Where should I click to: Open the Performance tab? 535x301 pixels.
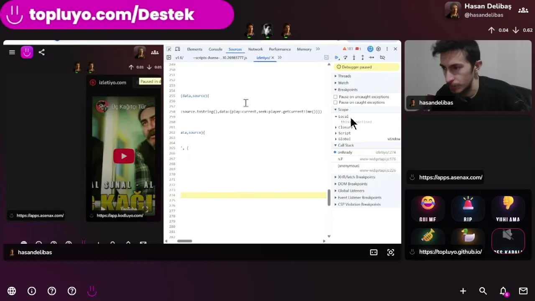[x=280, y=49]
